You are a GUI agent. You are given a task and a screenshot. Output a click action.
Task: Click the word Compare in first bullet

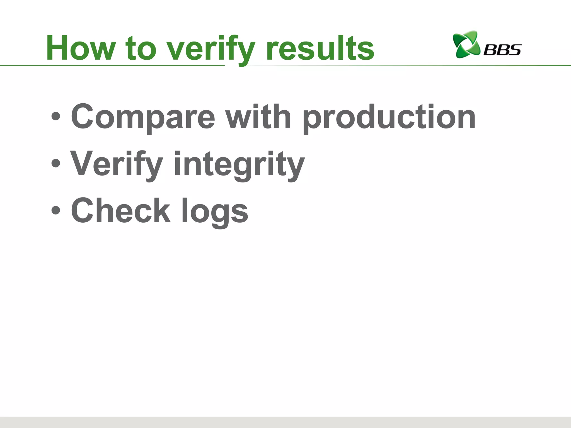click(143, 118)
